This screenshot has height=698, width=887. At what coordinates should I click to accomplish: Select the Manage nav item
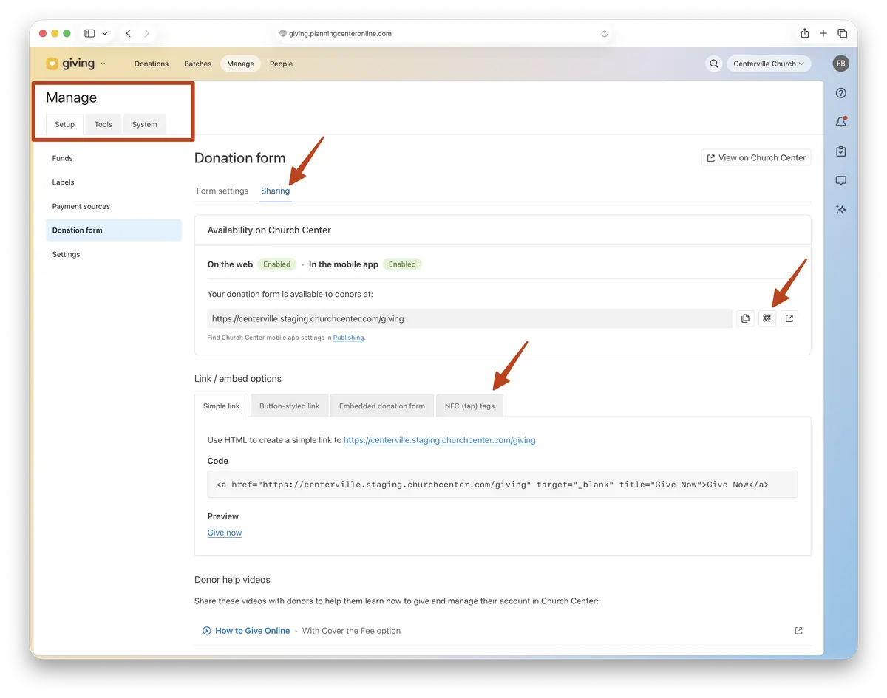[x=240, y=64]
